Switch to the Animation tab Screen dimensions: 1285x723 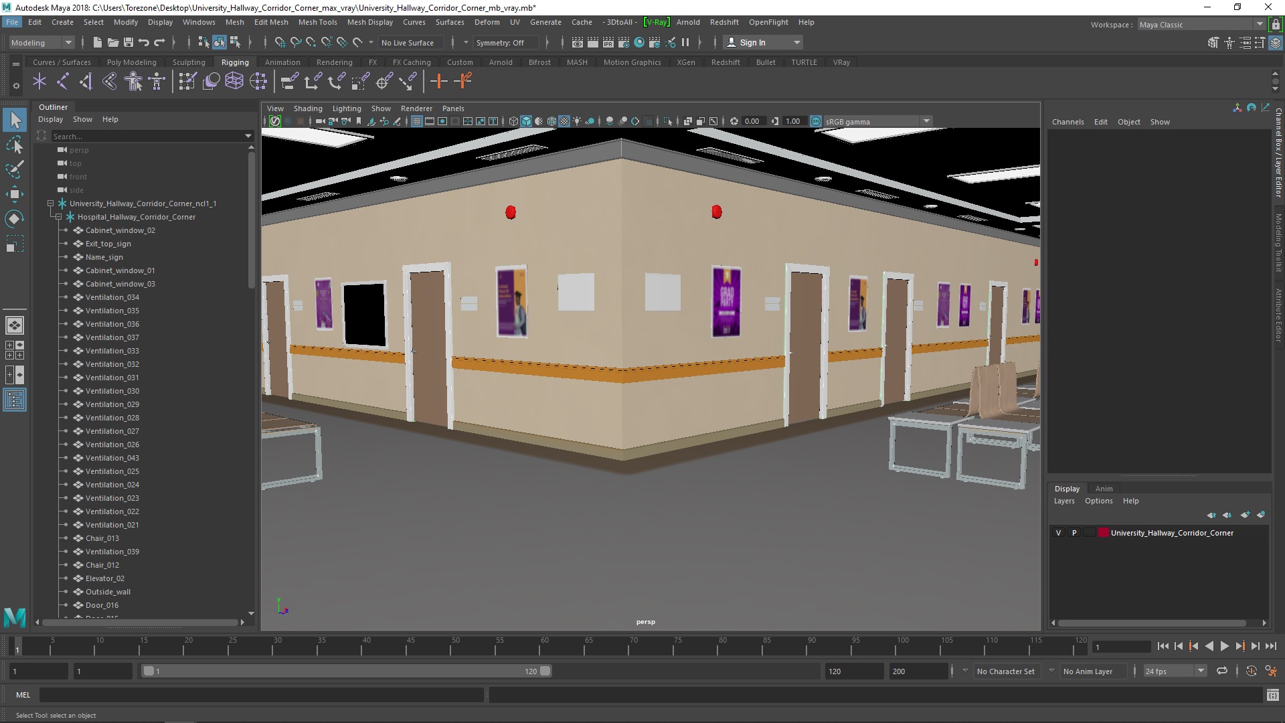click(282, 61)
